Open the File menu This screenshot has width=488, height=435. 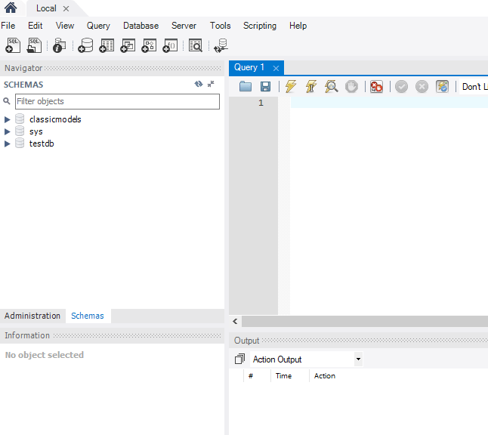click(8, 26)
